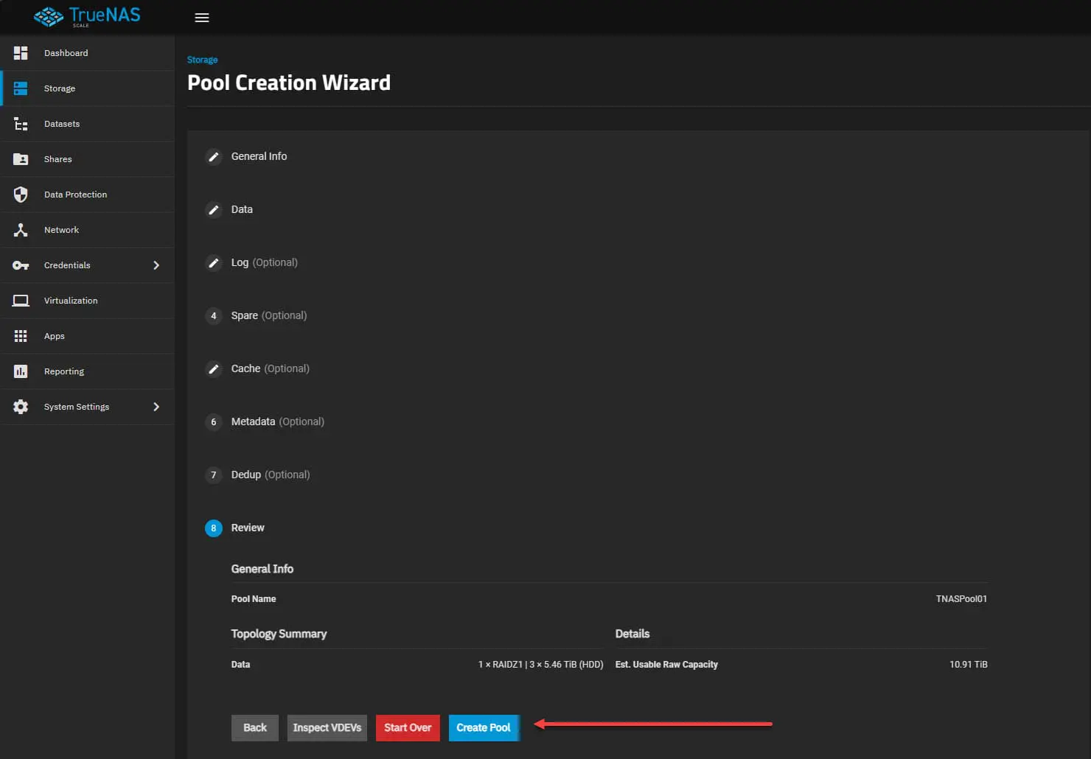1091x759 pixels.
Task: Click the Data Protection shield icon
Action: point(21,195)
